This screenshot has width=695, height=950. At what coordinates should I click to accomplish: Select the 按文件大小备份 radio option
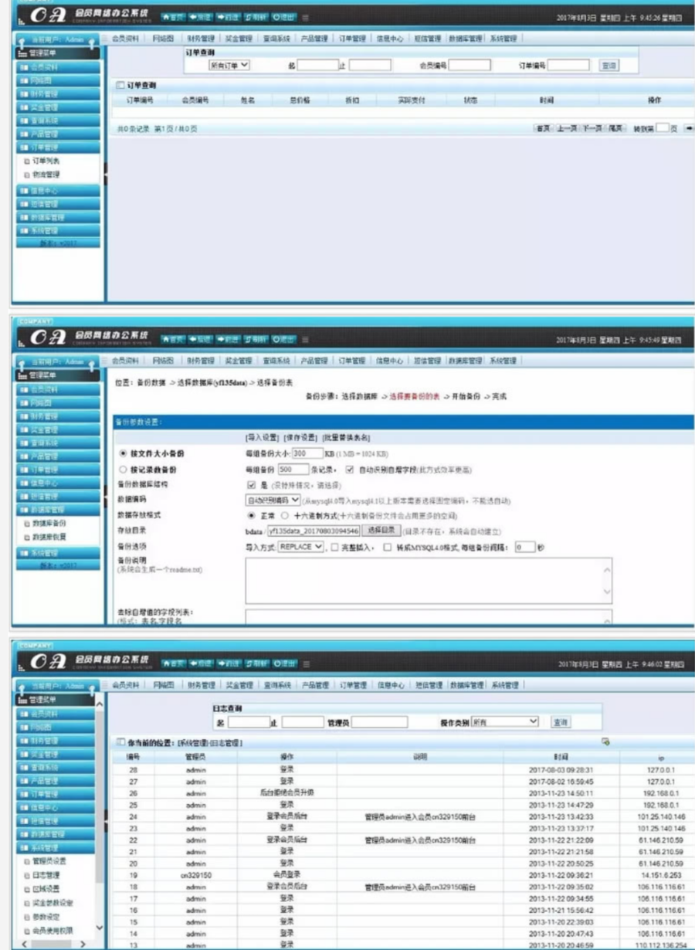click(x=122, y=453)
